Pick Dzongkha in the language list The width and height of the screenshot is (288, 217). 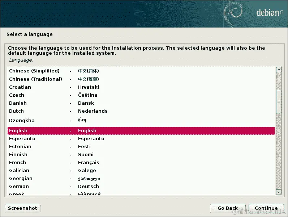tap(141, 121)
